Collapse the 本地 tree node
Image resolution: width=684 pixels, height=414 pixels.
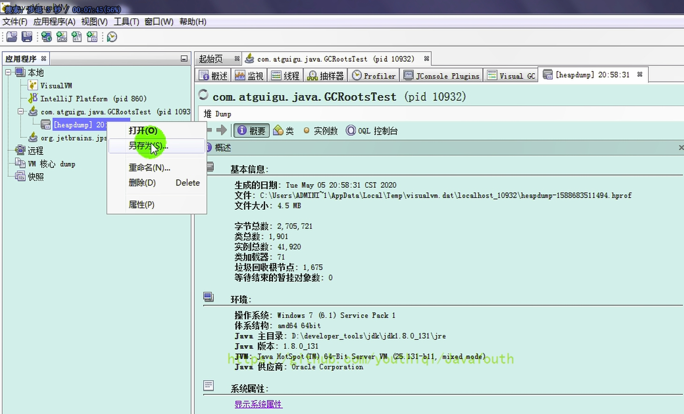pos(8,72)
